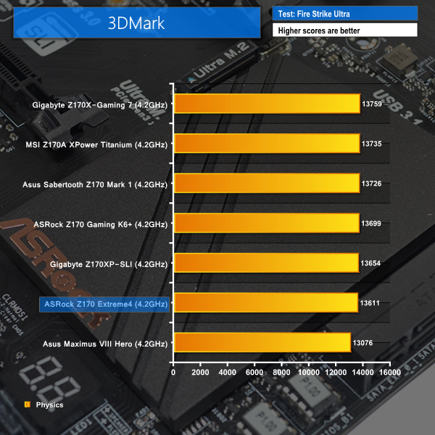Click the 2000 axis tick label

[x=200, y=373]
